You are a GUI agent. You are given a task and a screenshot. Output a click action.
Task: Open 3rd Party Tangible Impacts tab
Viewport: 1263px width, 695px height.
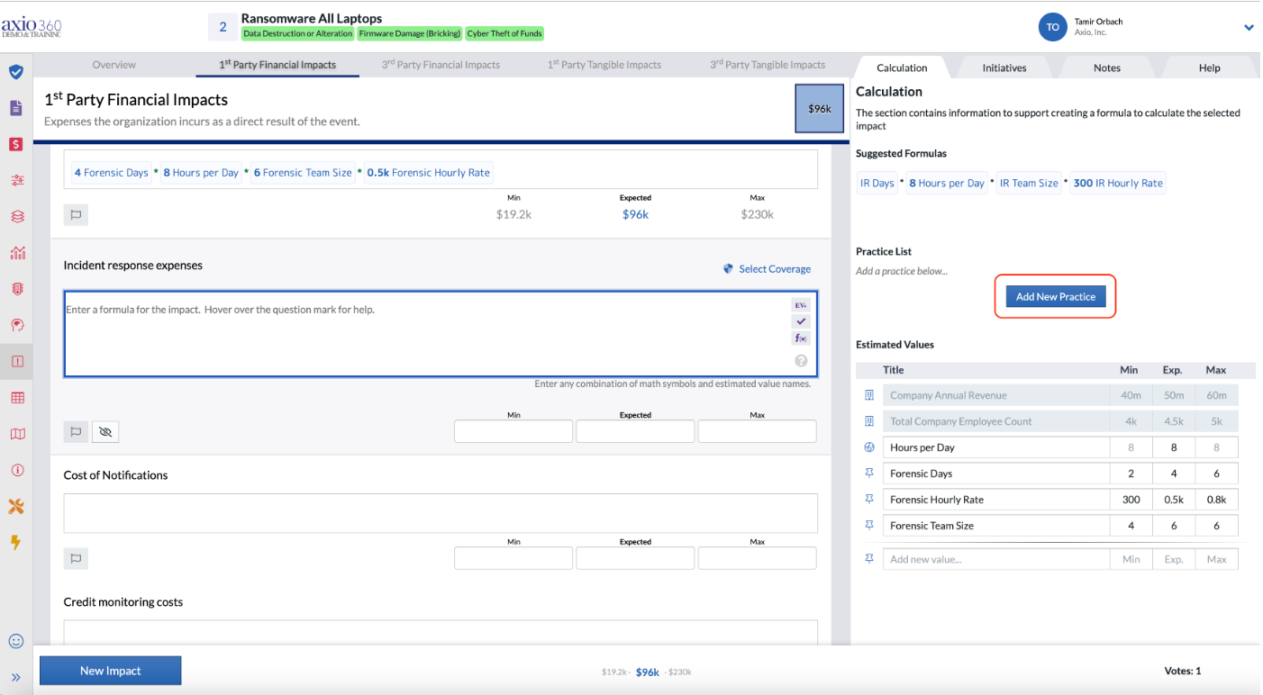767,65
